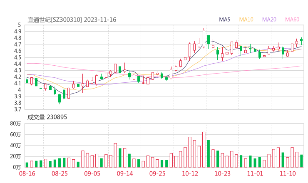Image resolution: width=308 pixels, height=183 pixels.
Task: Click the 成交量 230895 volume label
Action: 47,117
